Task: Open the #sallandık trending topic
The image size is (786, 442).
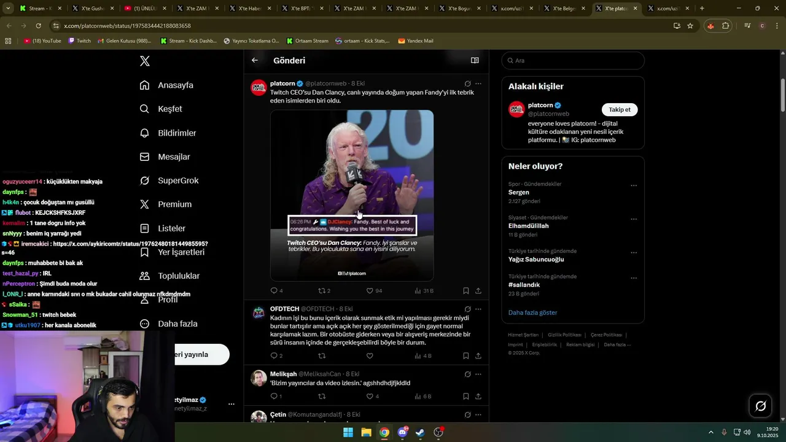Action: coord(524,285)
